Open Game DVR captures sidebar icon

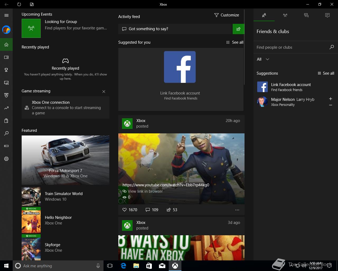pos(6,83)
